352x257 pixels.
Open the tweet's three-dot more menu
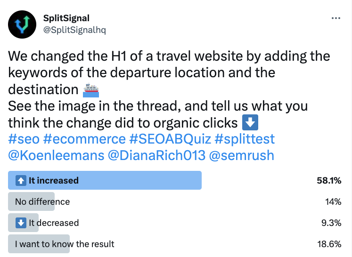tap(336, 18)
